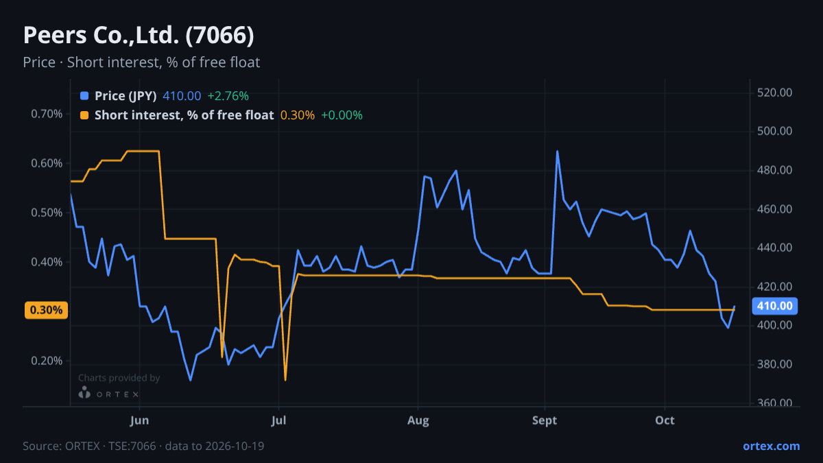The height and width of the screenshot is (463, 823).
Task: Click the 0.40% left axis label
Action: (47, 262)
